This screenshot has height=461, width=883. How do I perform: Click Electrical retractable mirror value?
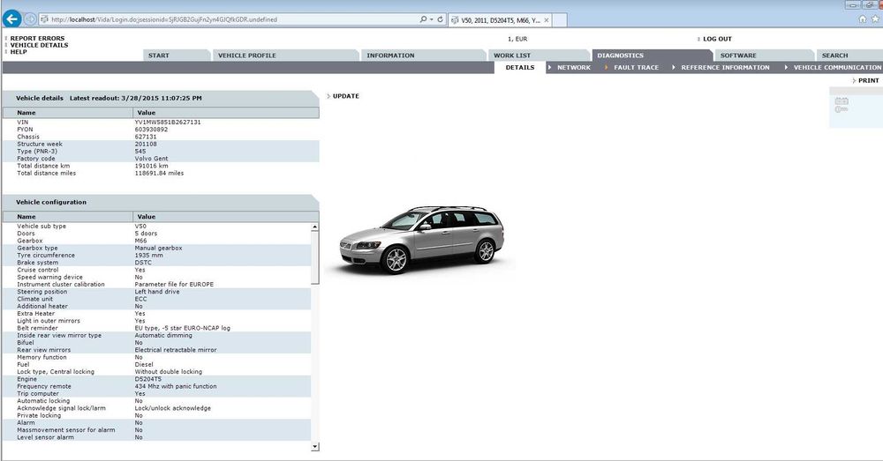click(176, 350)
